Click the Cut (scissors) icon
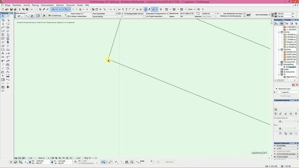This screenshot has width=299, height=168. pyautogui.click(x=20, y=9)
